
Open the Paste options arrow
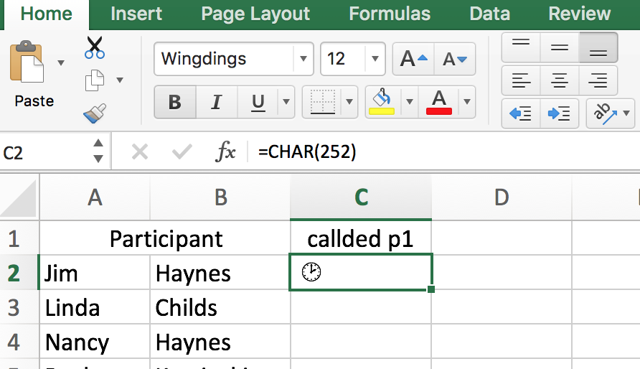(x=61, y=63)
